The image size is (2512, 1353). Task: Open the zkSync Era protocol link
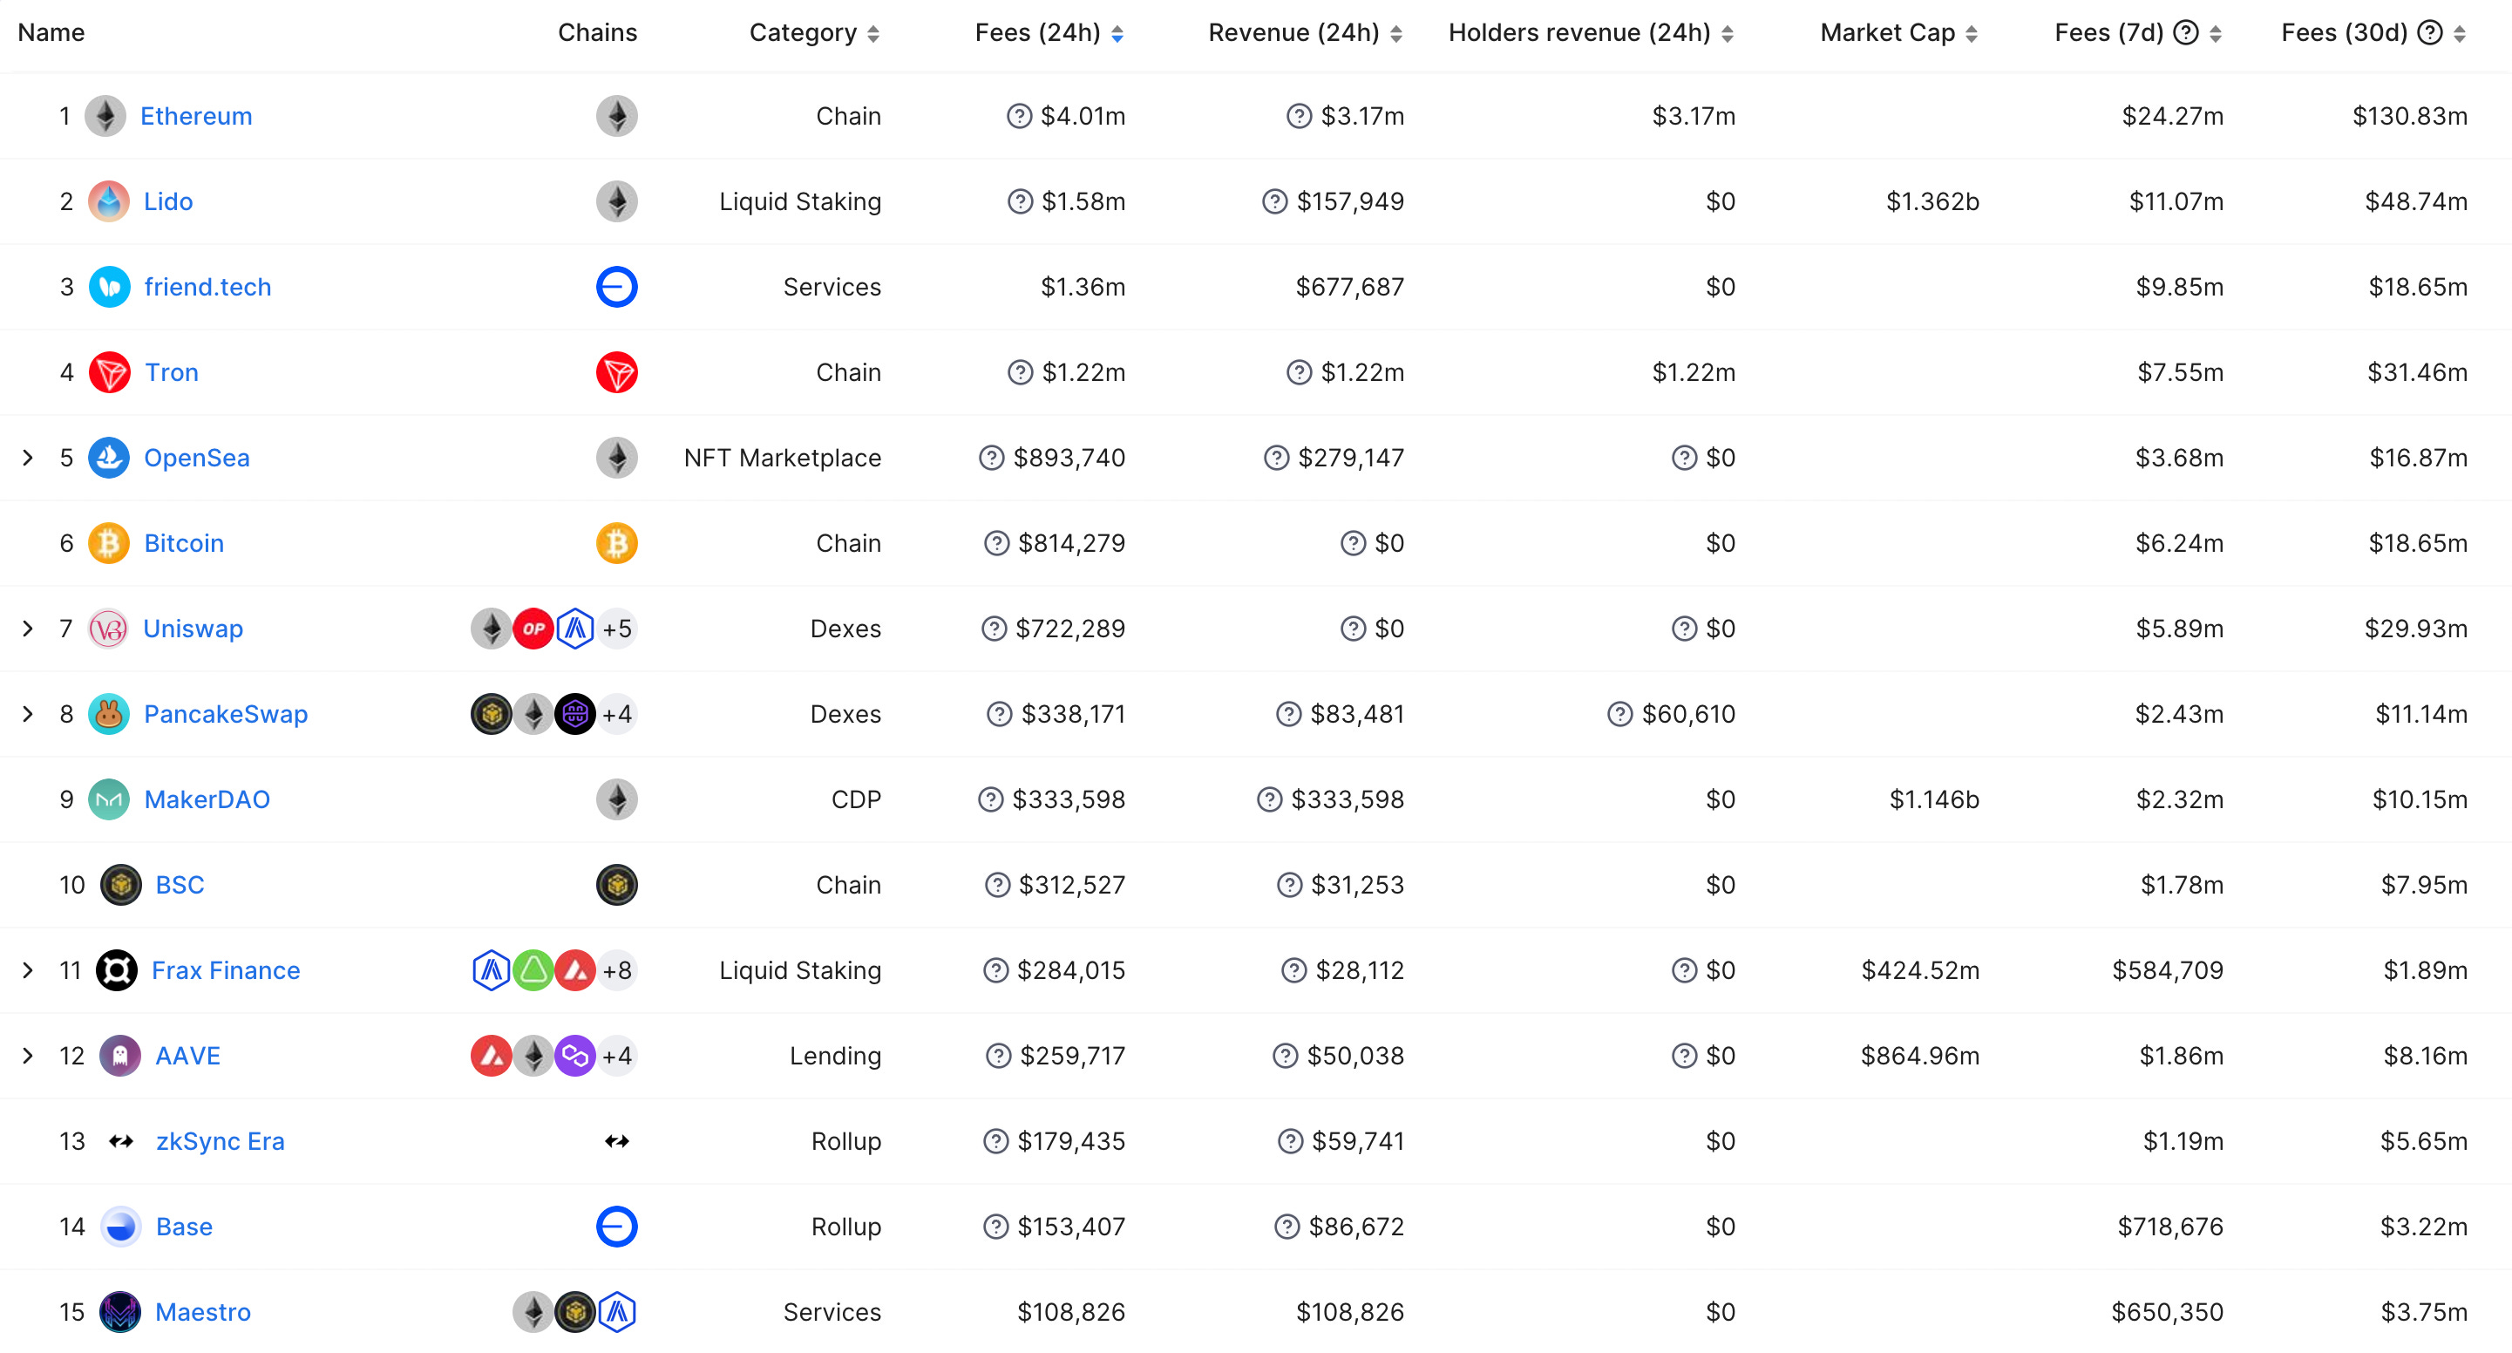click(221, 1141)
